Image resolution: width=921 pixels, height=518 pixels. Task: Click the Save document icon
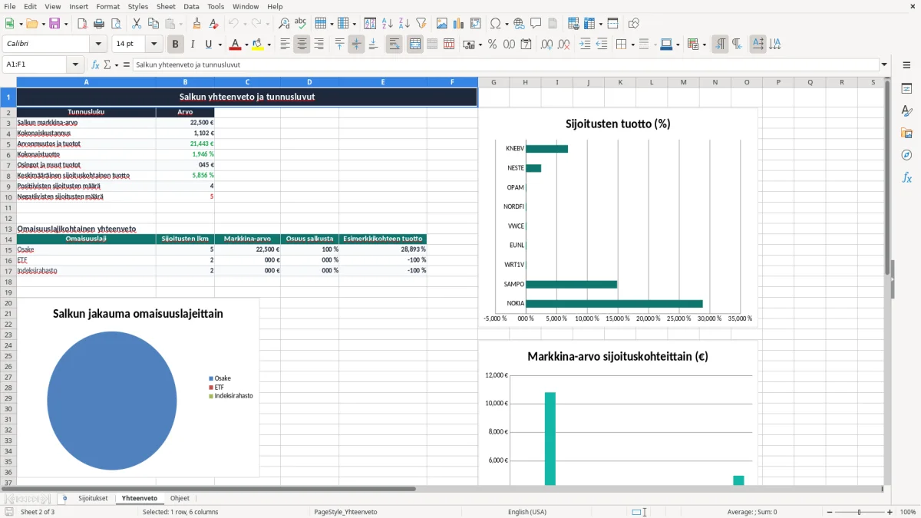pyautogui.click(x=54, y=24)
